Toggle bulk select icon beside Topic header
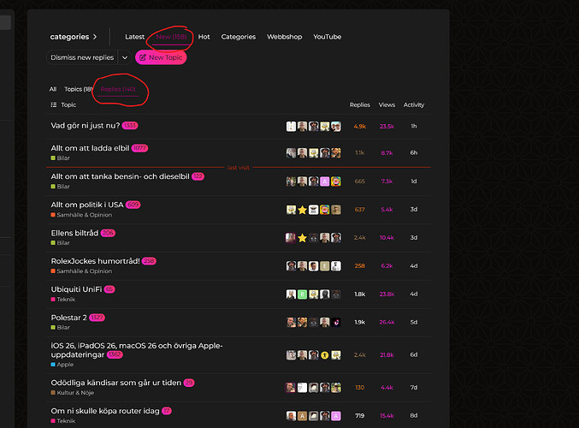The height and width of the screenshot is (428, 579). click(54, 105)
